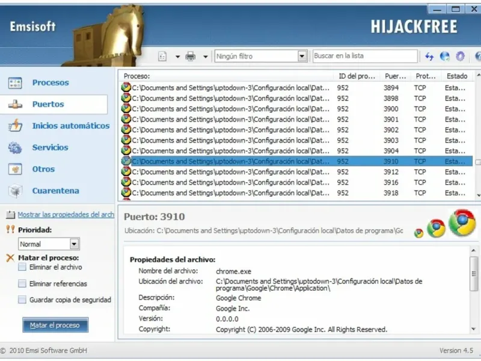Expand the printer dropdown arrow
481x361 pixels.
pos(206,57)
